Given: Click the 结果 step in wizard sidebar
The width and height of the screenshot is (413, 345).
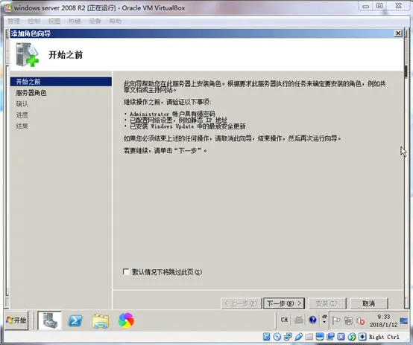Looking at the screenshot, I should point(22,126).
